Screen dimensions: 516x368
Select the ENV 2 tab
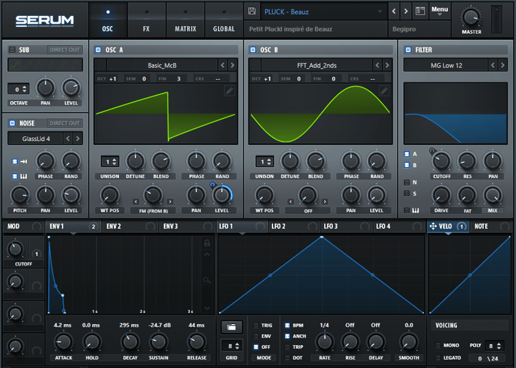[130, 226]
